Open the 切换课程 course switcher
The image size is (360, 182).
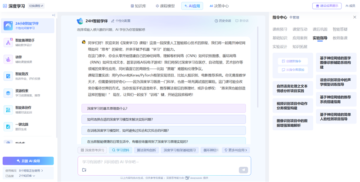[36, 6]
